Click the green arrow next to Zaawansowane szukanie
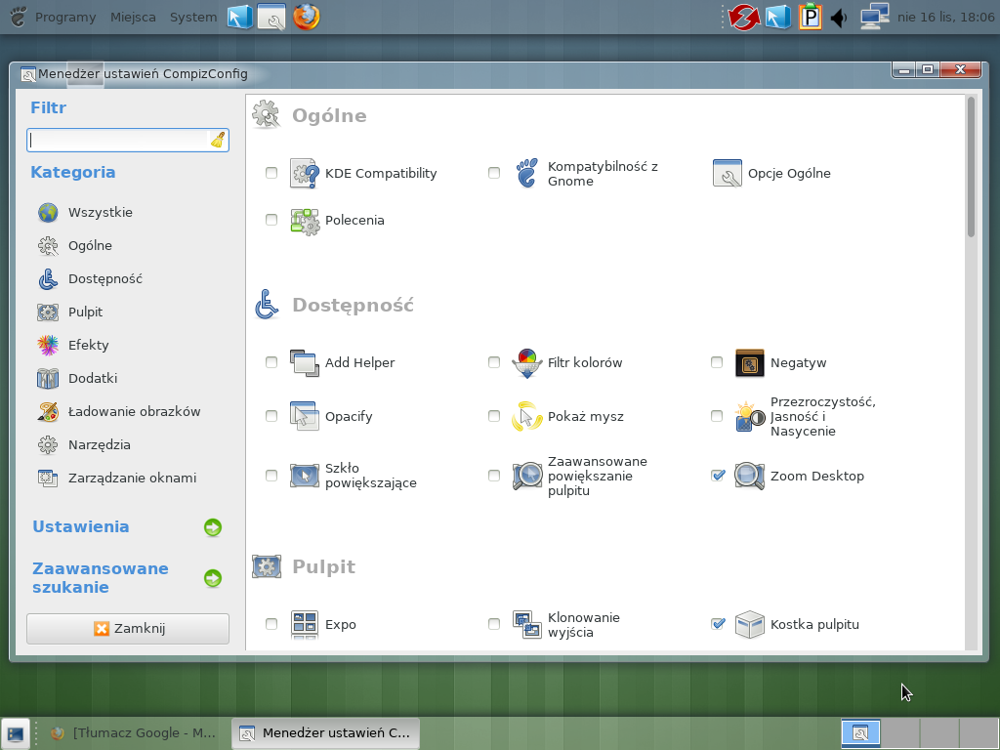This screenshot has width=1000, height=750. 213,578
